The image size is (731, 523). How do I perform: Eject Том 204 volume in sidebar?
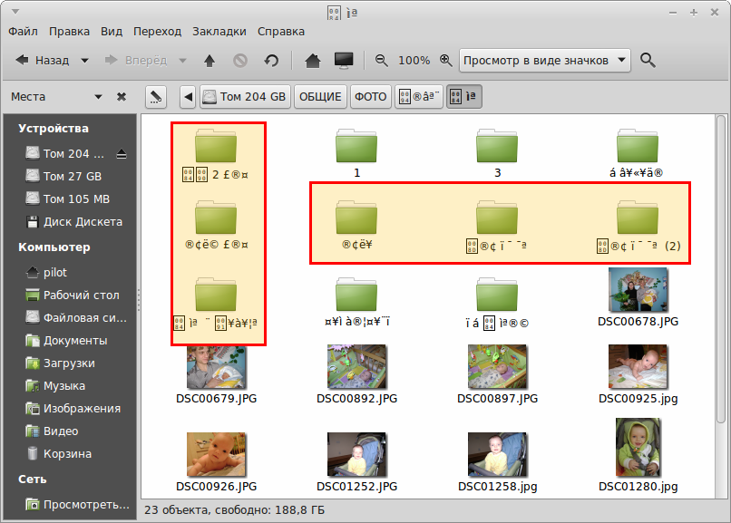122,153
